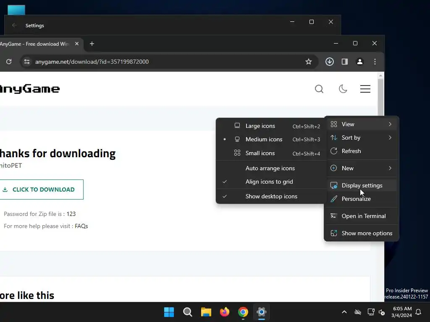This screenshot has height=322, width=430.
Task: Open Chrome three-dot menu
Action: click(x=375, y=62)
